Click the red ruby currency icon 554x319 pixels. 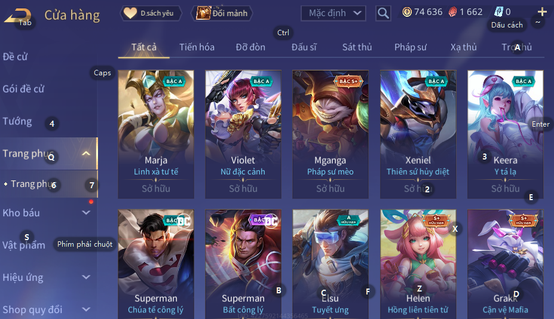[x=452, y=13]
